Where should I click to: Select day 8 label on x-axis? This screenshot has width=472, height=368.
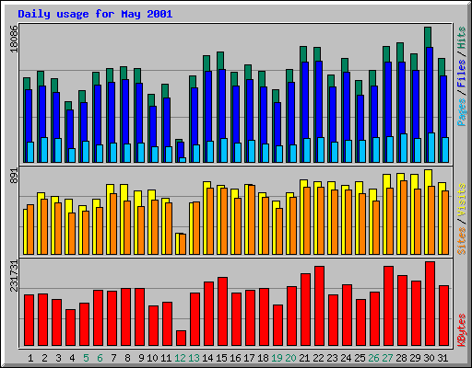127,358
